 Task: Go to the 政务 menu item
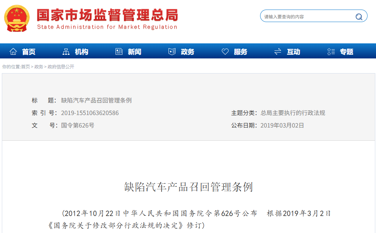click(x=188, y=52)
